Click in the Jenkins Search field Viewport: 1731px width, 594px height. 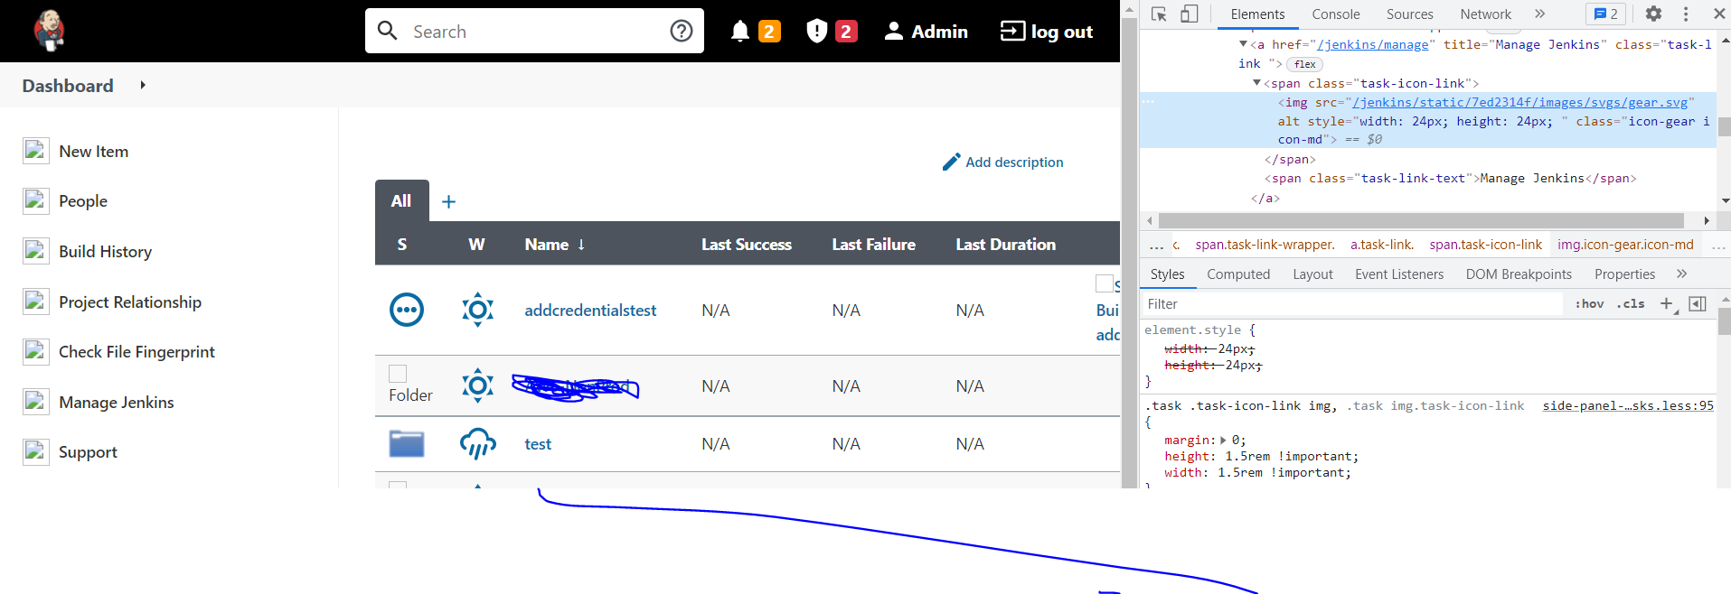534,31
